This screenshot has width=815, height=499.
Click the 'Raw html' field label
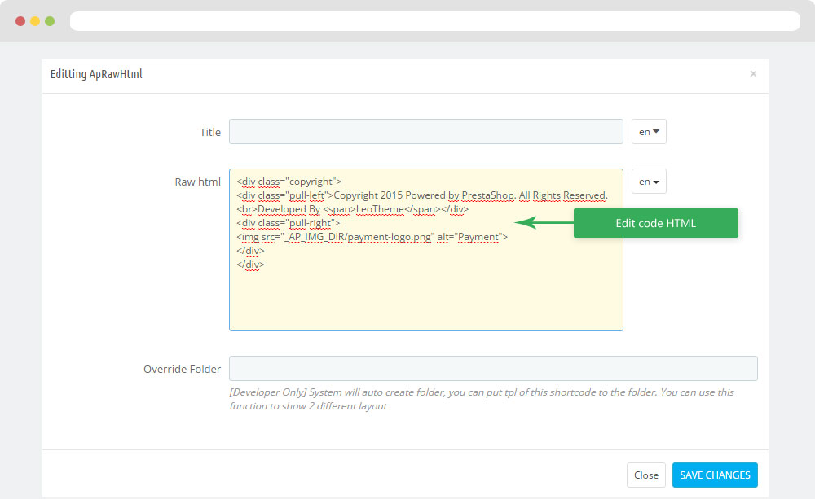click(197, 182)
